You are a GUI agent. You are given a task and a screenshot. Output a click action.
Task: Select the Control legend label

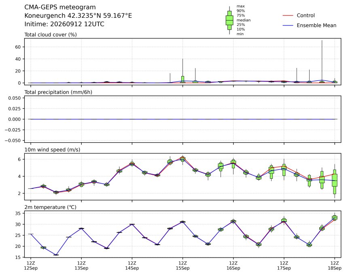pos(306,15)
